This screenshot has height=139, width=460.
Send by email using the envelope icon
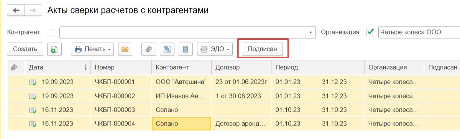click(x=125, y=49)
